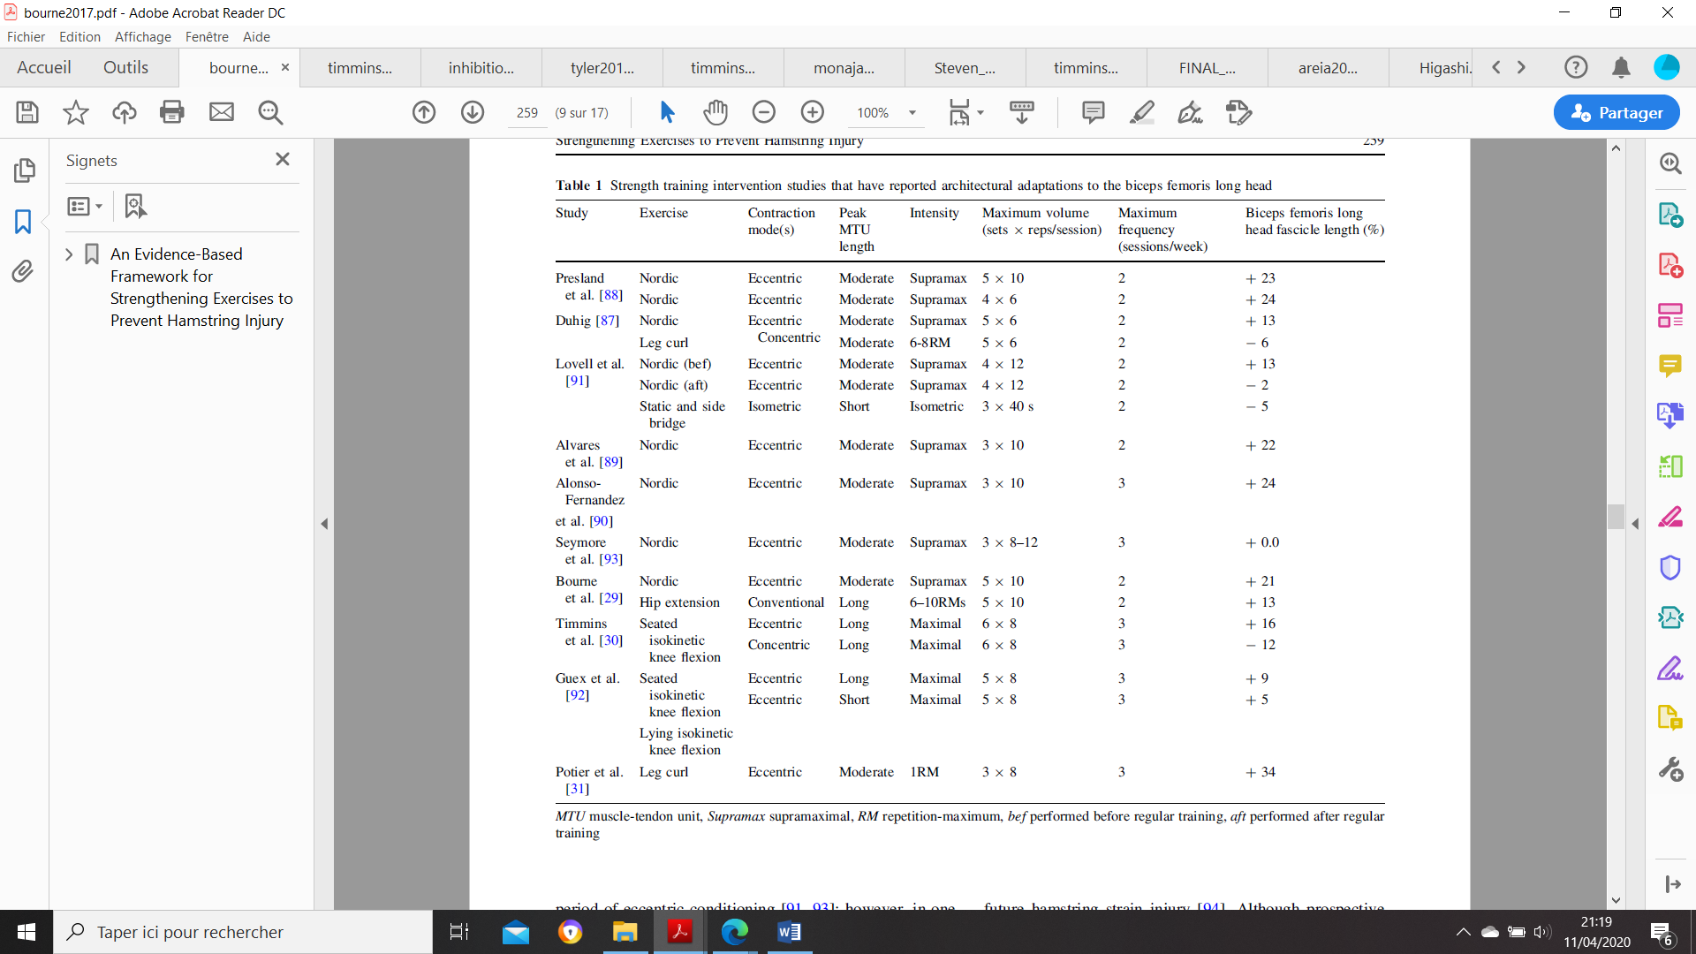Click the vertical scrollbar thumb
The width and height of the screenshot is (1696, 954).
pyautogui.click(x=1616, y=517)
